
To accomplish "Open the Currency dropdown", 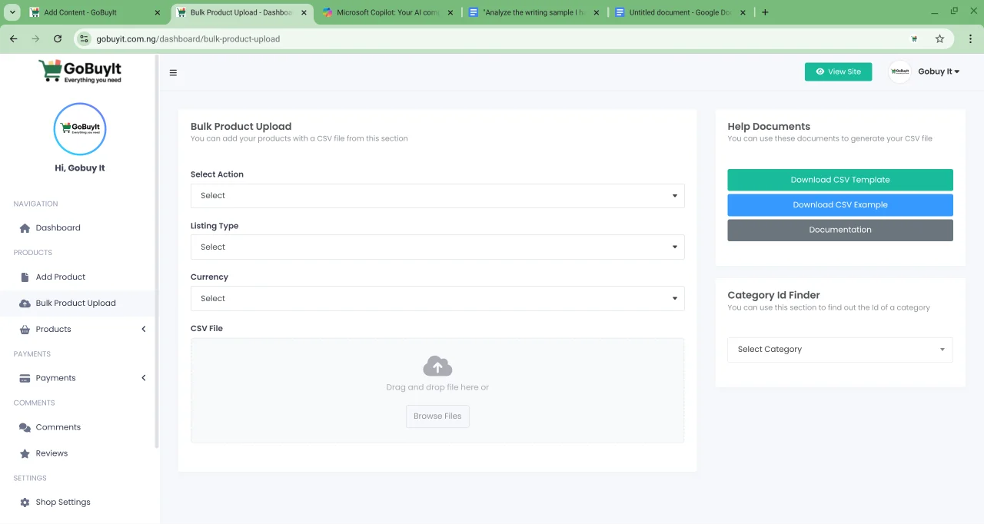I will [437, 299].
